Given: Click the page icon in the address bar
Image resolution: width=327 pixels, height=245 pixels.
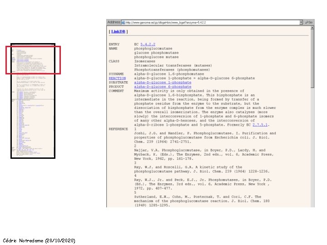Looking at the screenshot, I should tap(123, 22).
